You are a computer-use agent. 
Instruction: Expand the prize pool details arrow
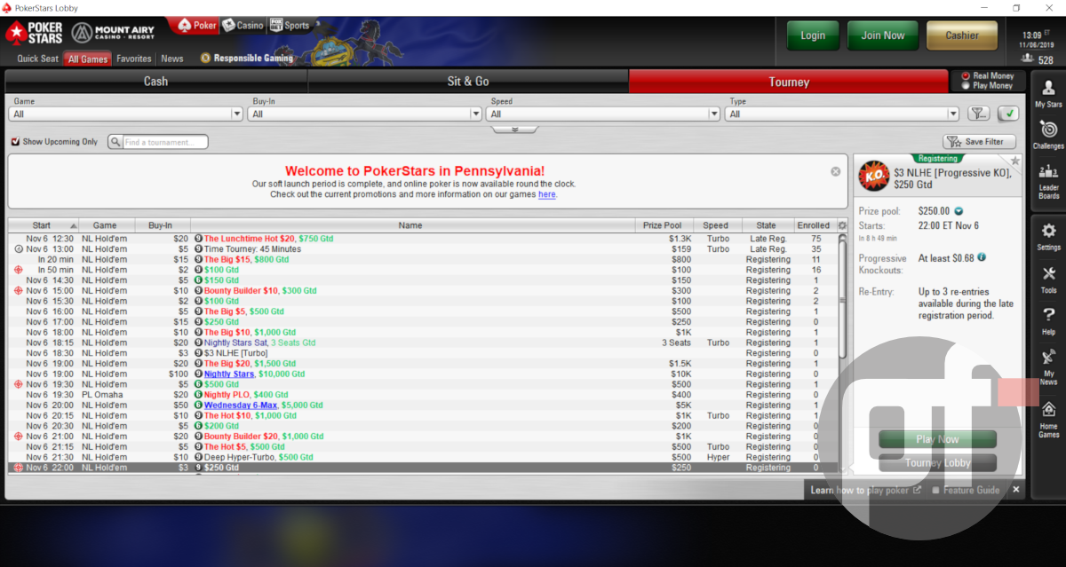(959, 211)
